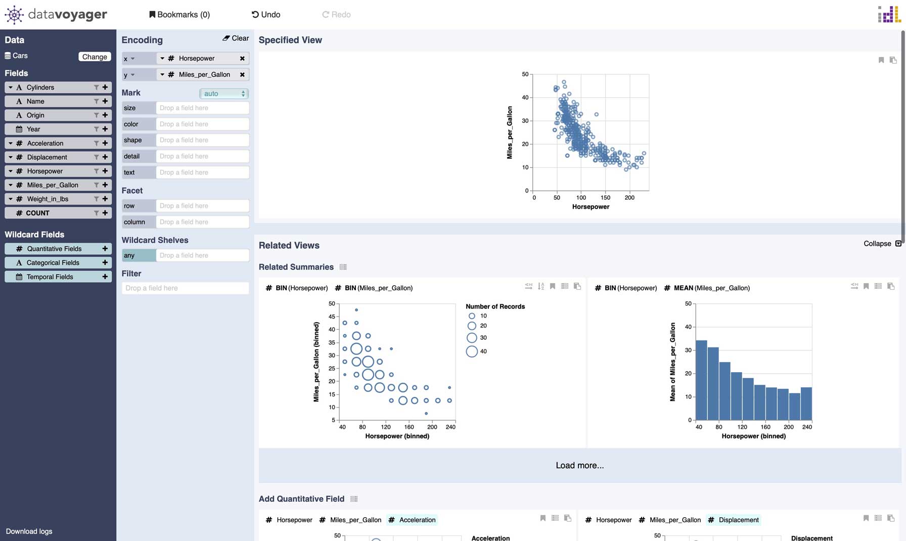This screenshot has height=541, width=906.
Task: Open the Miles_per_Gallon function dropdown on y shelf
Action: coord(162,75)
